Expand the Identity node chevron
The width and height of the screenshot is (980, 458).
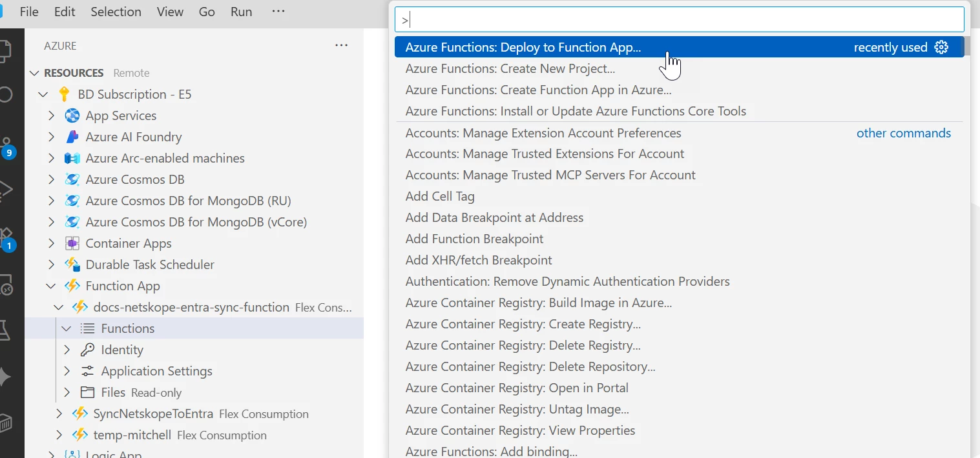click(67, 350)
